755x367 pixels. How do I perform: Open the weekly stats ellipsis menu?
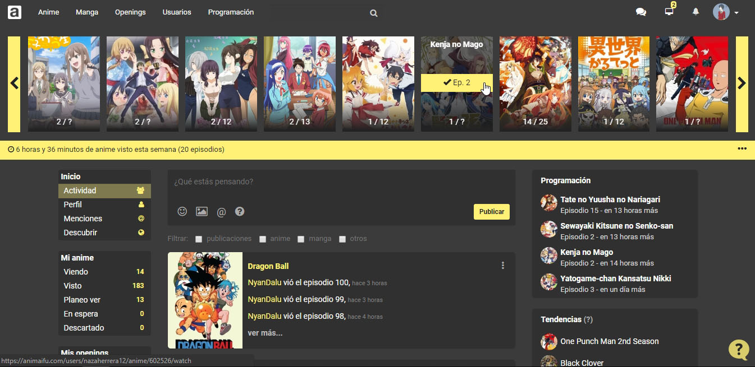point(742,149)
